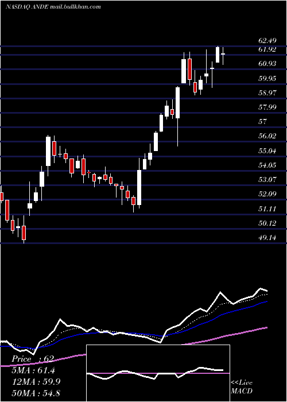The height and width of the screenshot is (402, 287).
Task: Click the NASDAQ ANDE chart title
Action: tap(53, 7)
